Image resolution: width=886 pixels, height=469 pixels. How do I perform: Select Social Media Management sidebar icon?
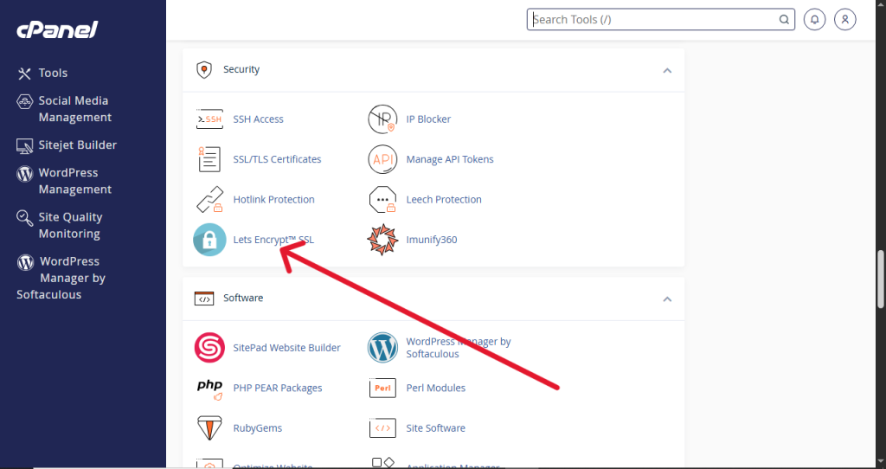tap(24, 101)
